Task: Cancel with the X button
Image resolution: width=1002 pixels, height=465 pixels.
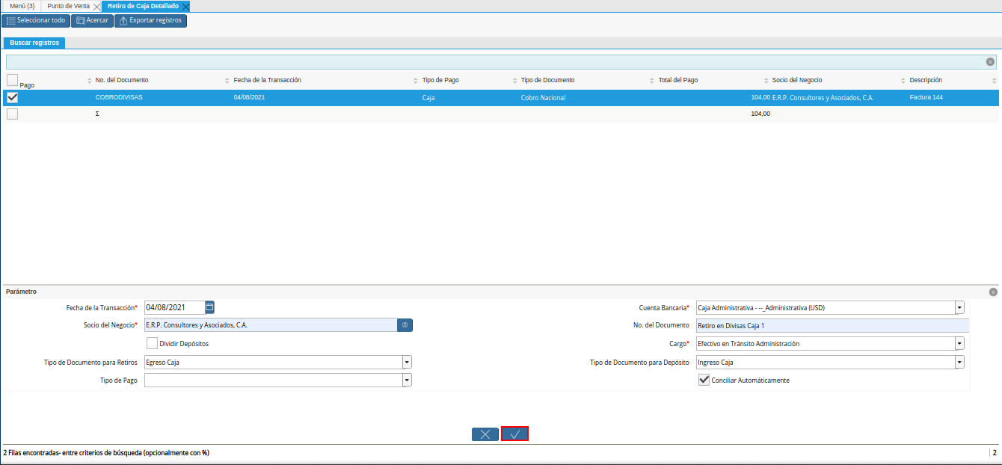Action: click(x=485, y=434)
